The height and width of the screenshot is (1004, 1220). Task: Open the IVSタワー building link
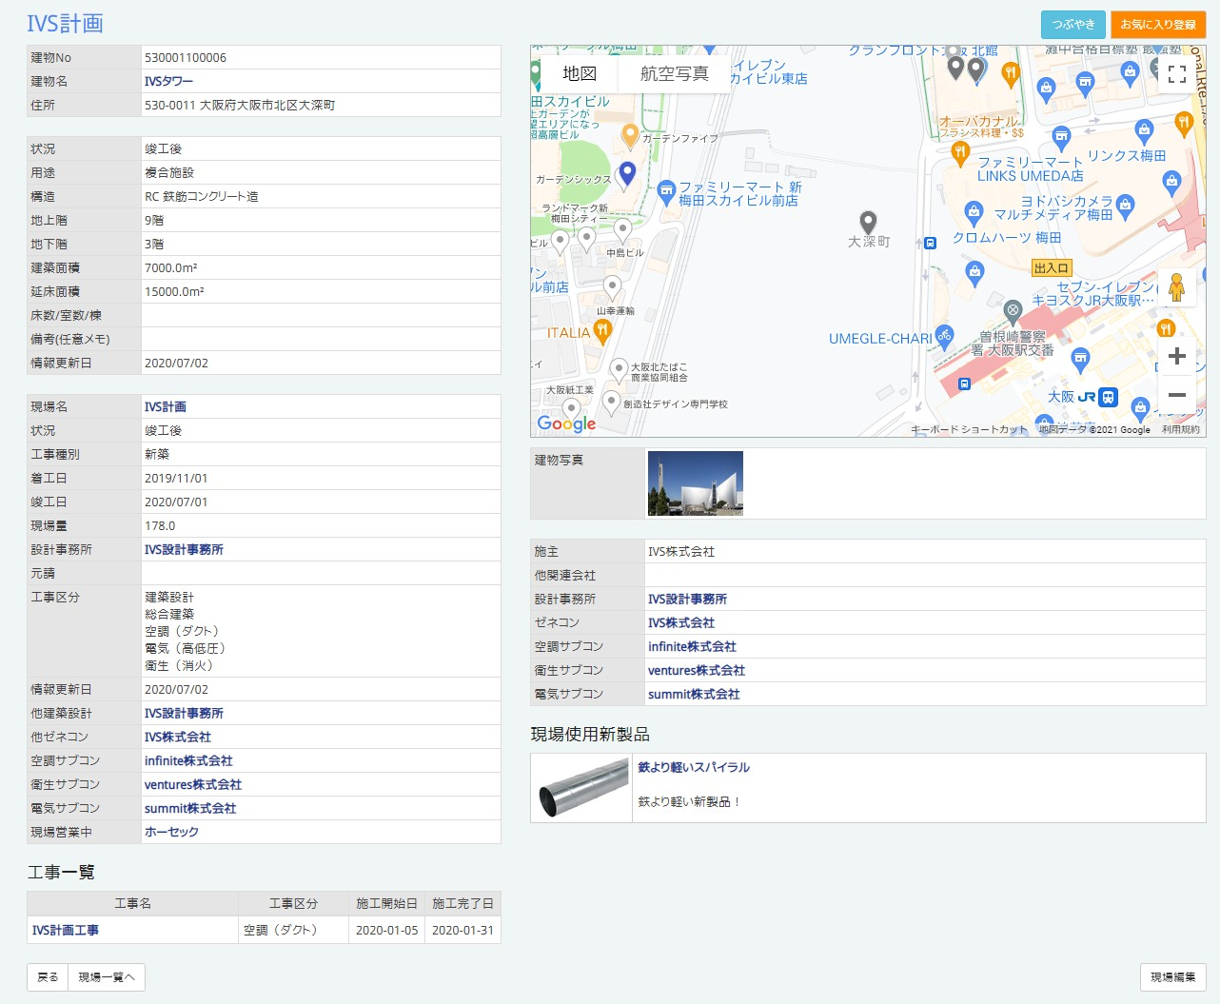pyautogui.click(x=168, y=82)
